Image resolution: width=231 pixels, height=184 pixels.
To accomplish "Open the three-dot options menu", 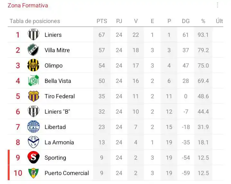I will [218, 5].
